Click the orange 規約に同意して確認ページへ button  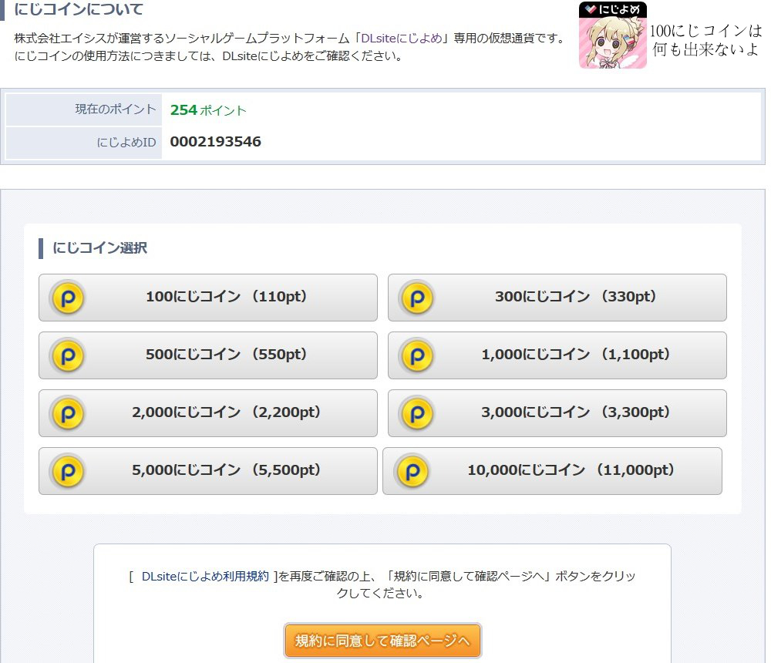[x=382, y=641]
